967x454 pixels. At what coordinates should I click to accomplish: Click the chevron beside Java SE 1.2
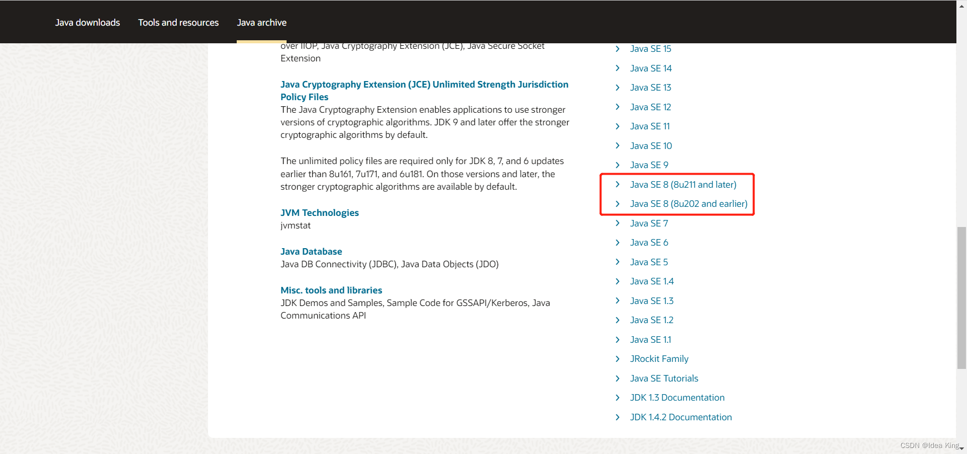tap(617, 320)
